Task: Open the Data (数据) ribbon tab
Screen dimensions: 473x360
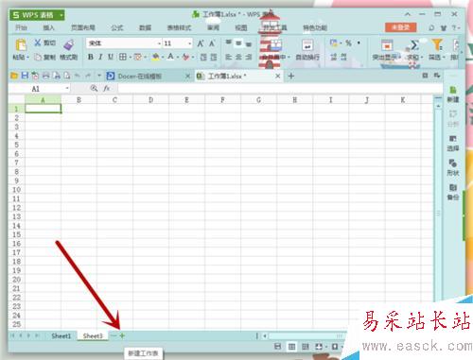Action: [145, 27]
